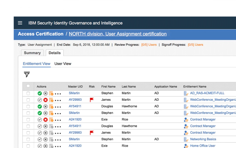236x148 pixels.
Task: Revoke the Networking Basics entitlement for SMartin
Action: click(45, 139)
